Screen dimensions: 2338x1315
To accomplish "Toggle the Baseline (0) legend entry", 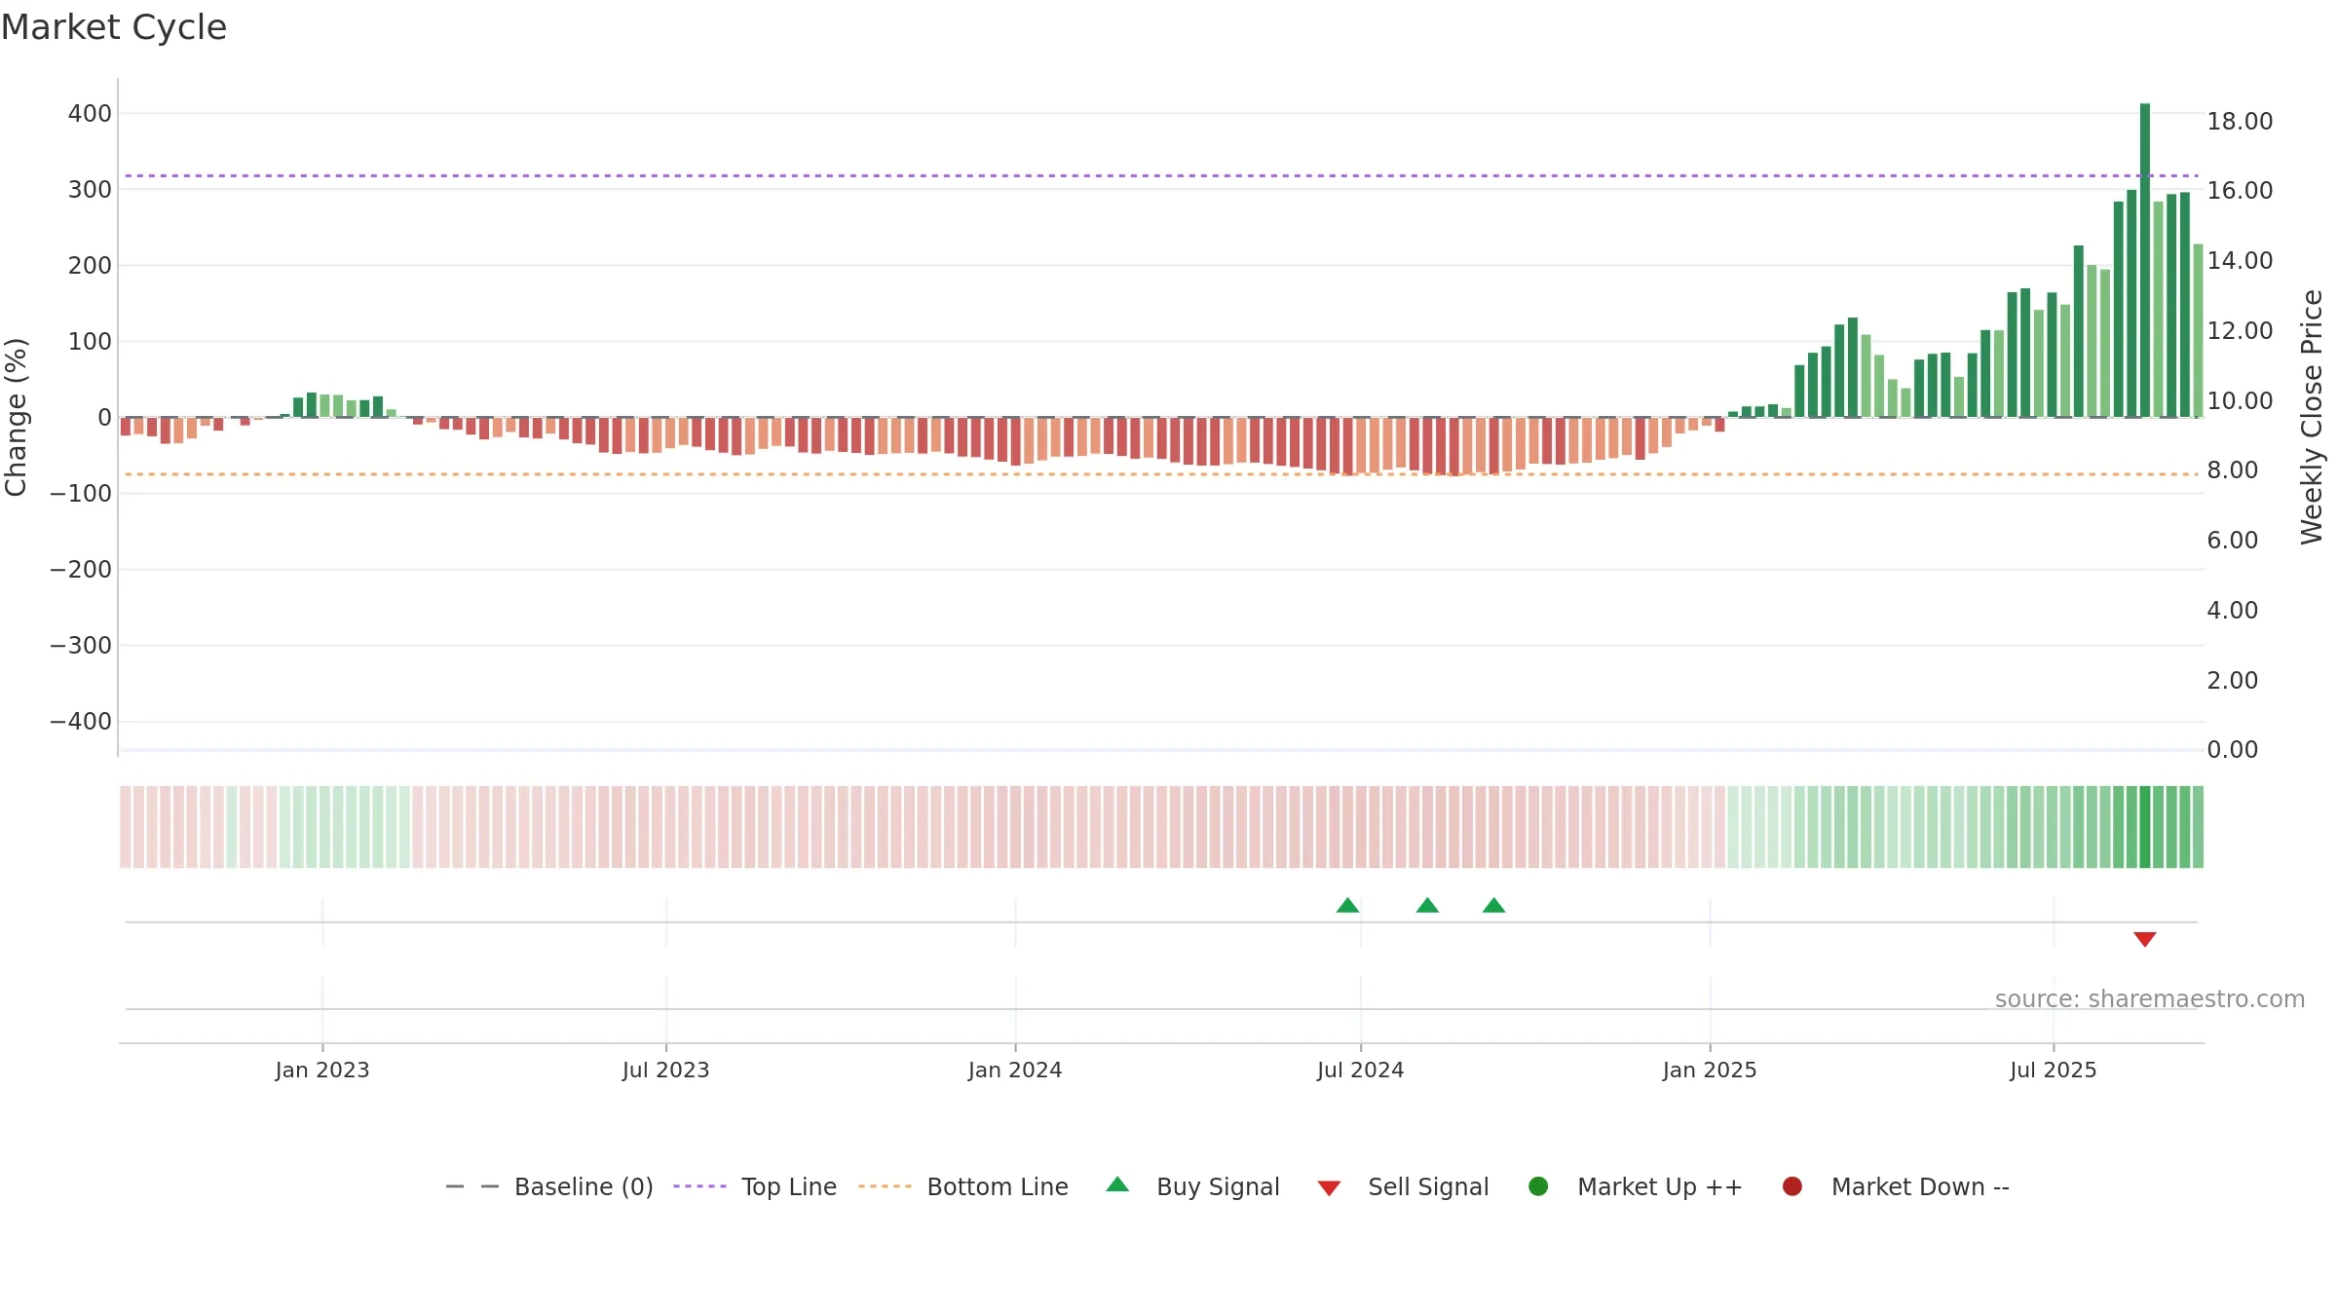I will [548, 1186].
